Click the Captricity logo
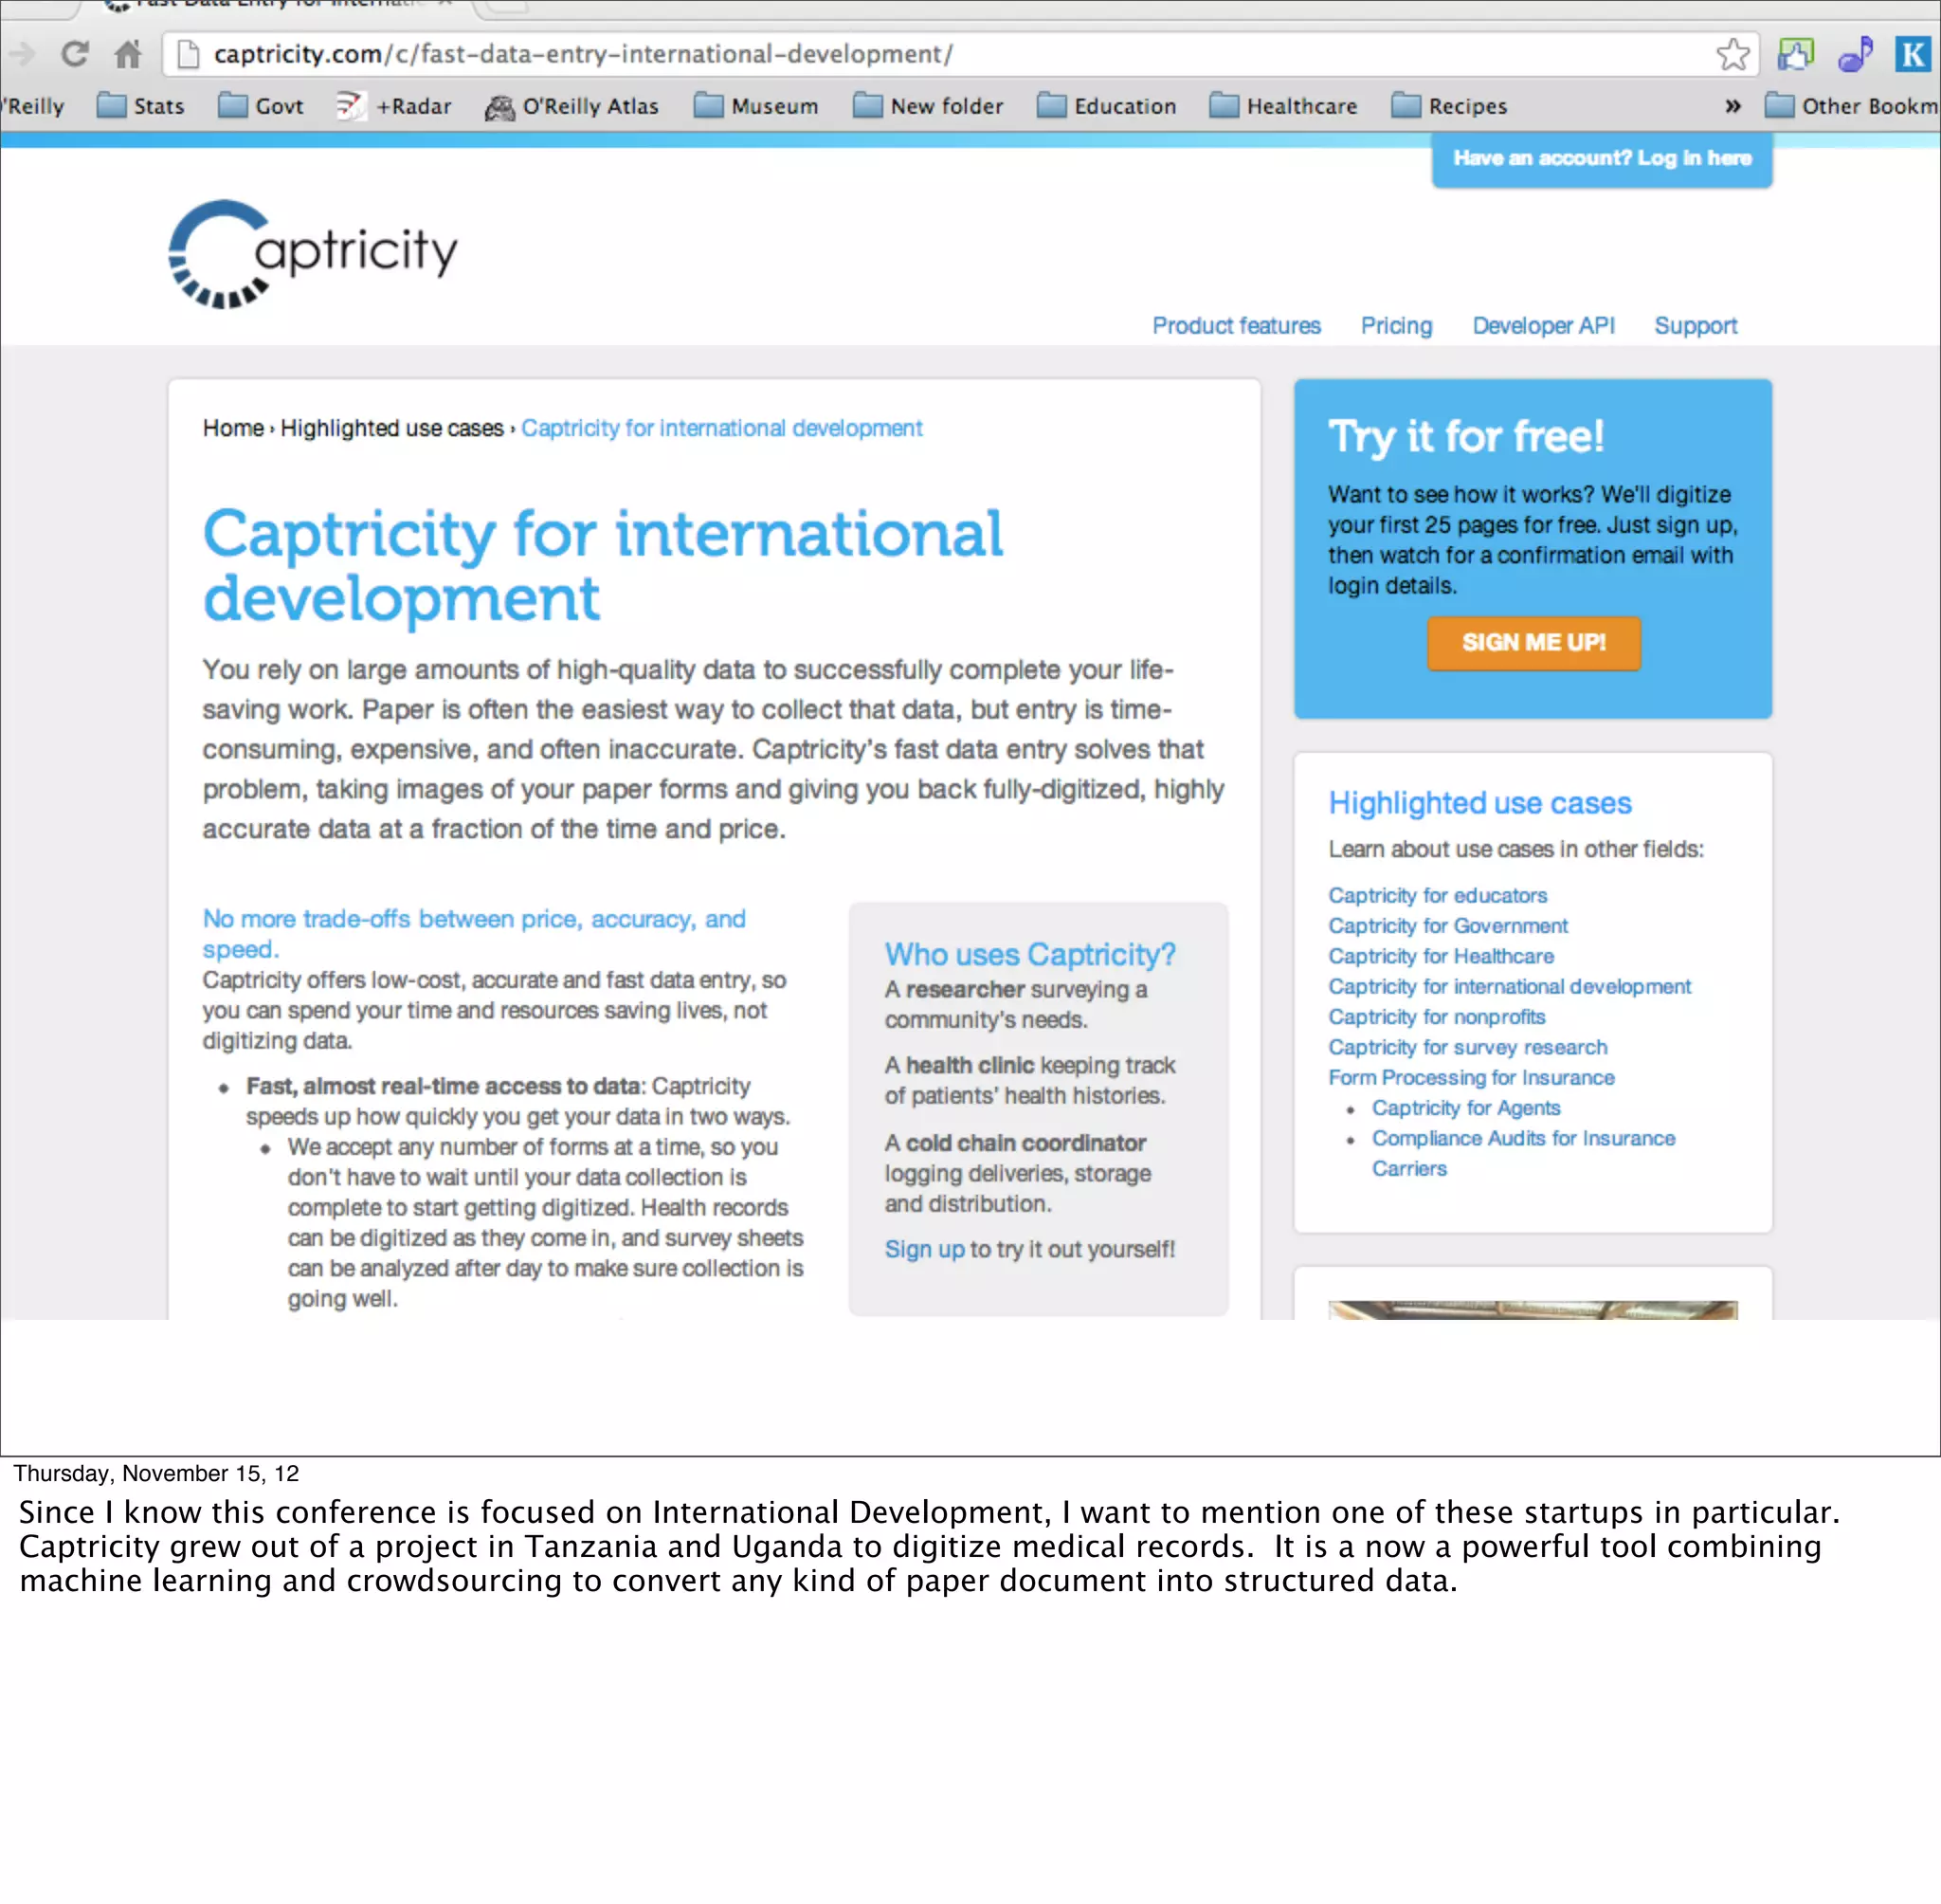 pos(313,254)
